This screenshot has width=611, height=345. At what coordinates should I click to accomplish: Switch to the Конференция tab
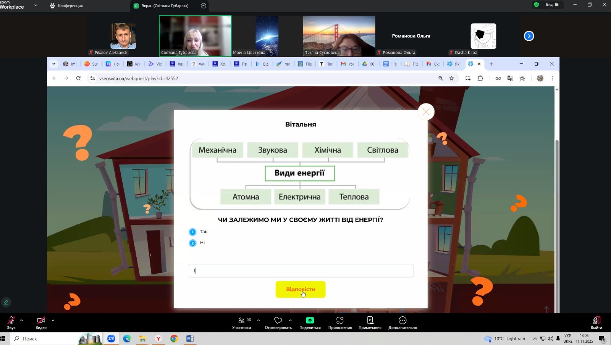click(66, 6)
